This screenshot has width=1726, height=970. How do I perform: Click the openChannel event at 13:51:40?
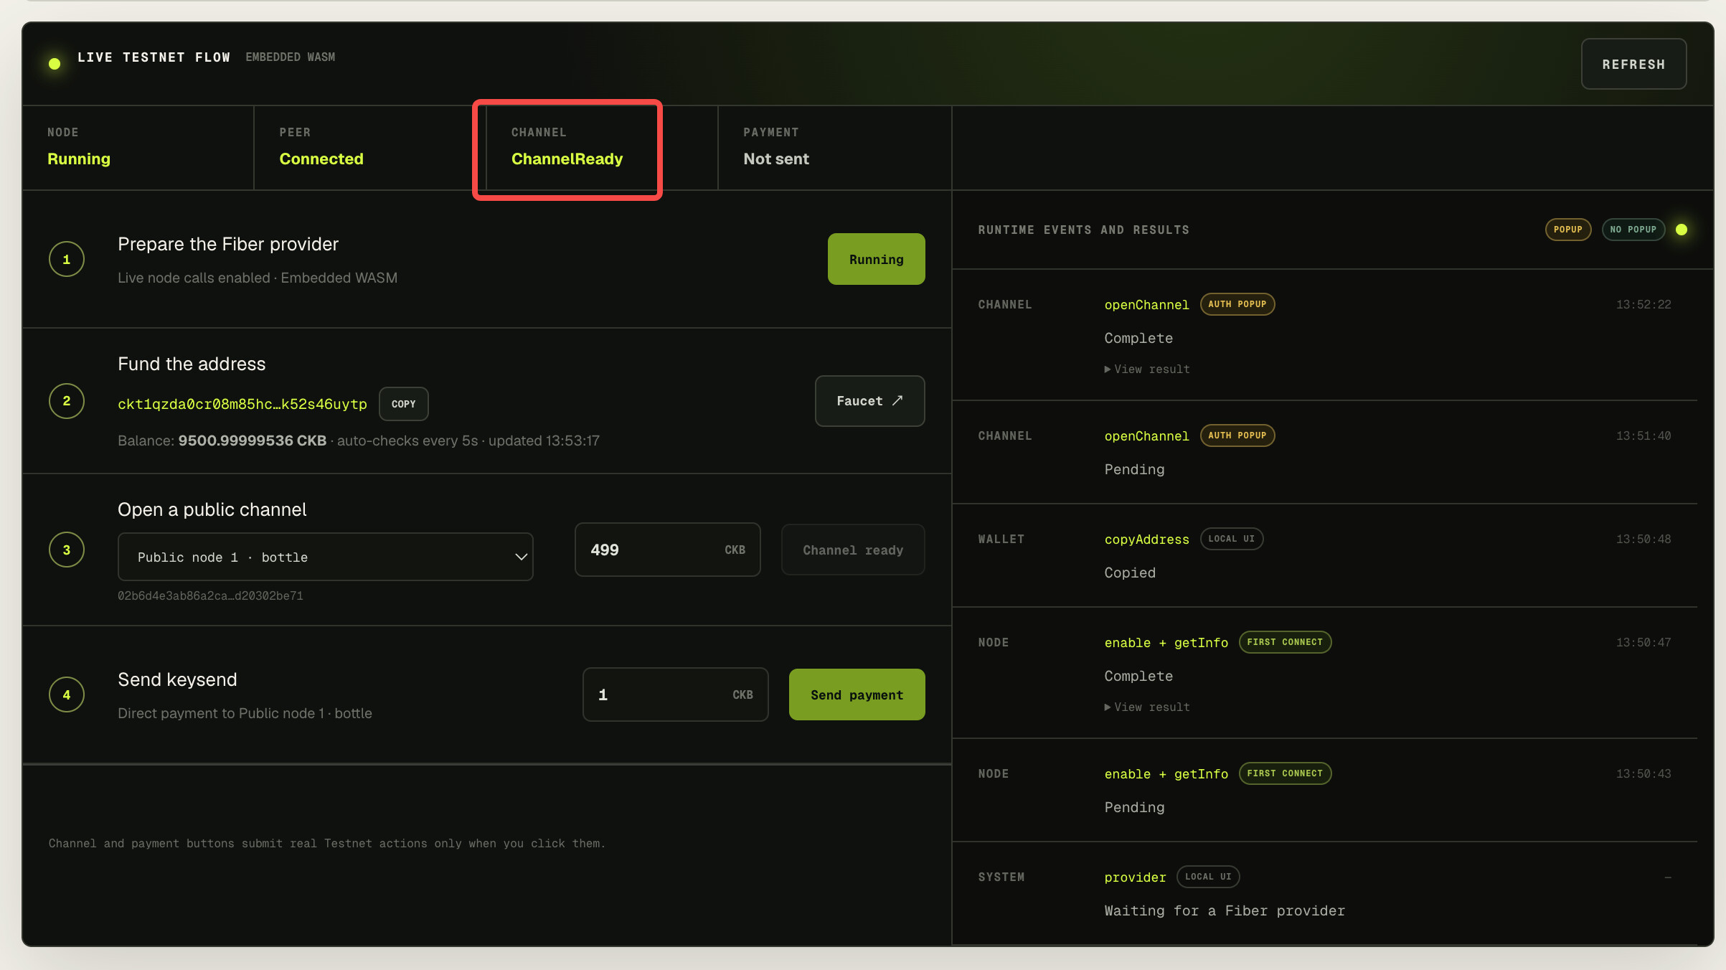[x=1146, y=436]
